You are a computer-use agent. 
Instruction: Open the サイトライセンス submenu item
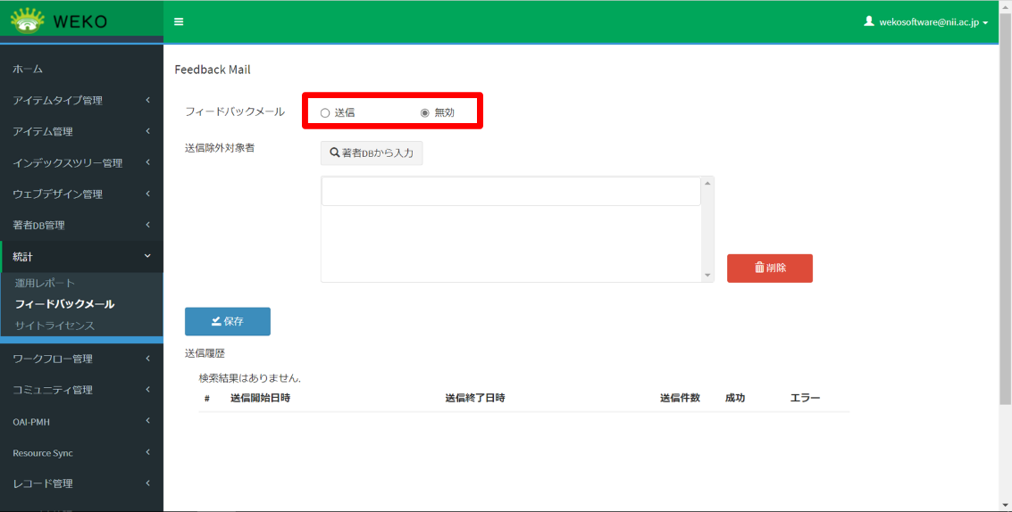pyautogui.click(x=54, y=326)
